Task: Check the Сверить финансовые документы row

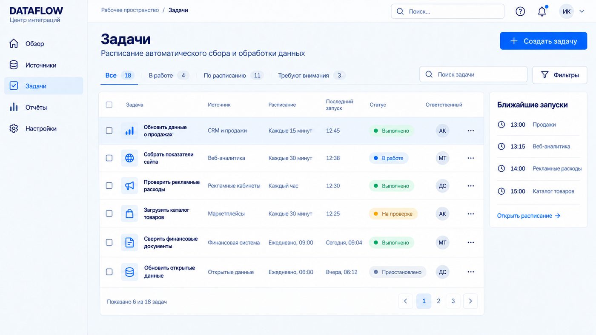Action: click(109, 242)
